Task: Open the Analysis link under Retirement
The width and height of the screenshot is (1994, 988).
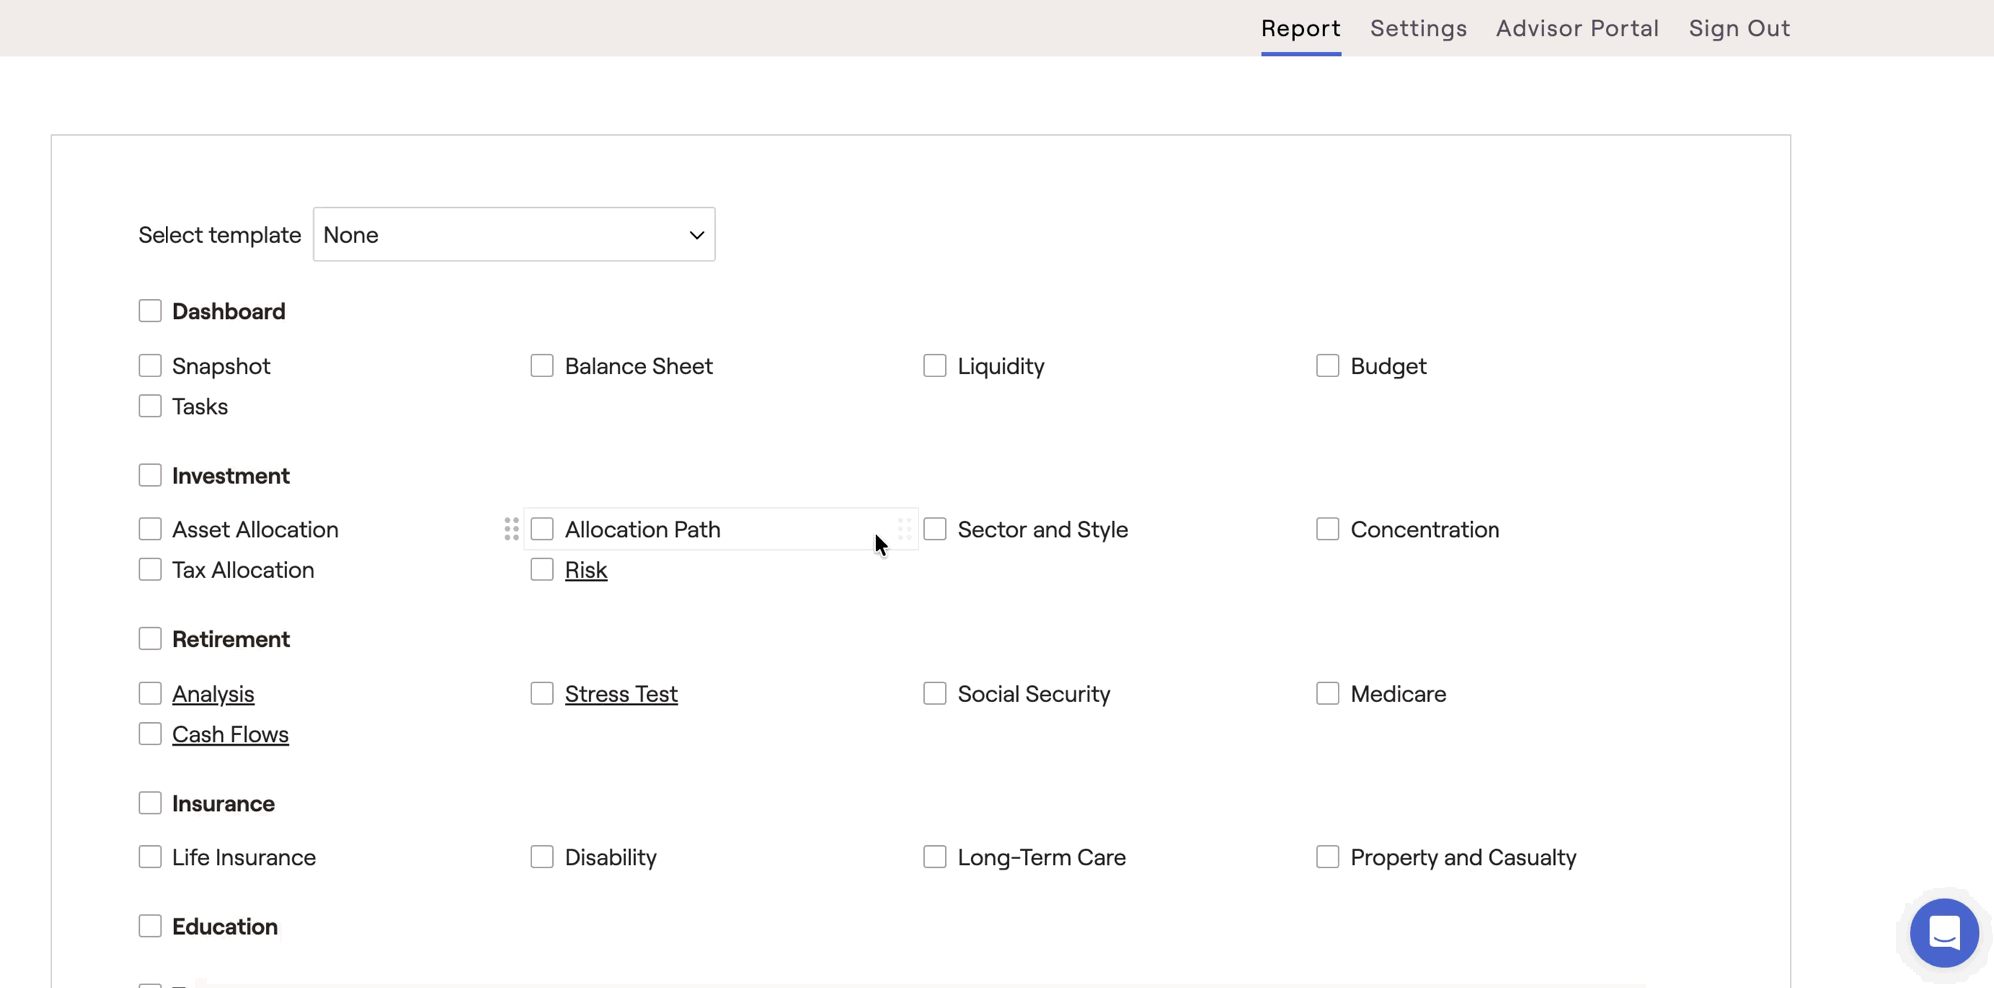Action: 213,694
